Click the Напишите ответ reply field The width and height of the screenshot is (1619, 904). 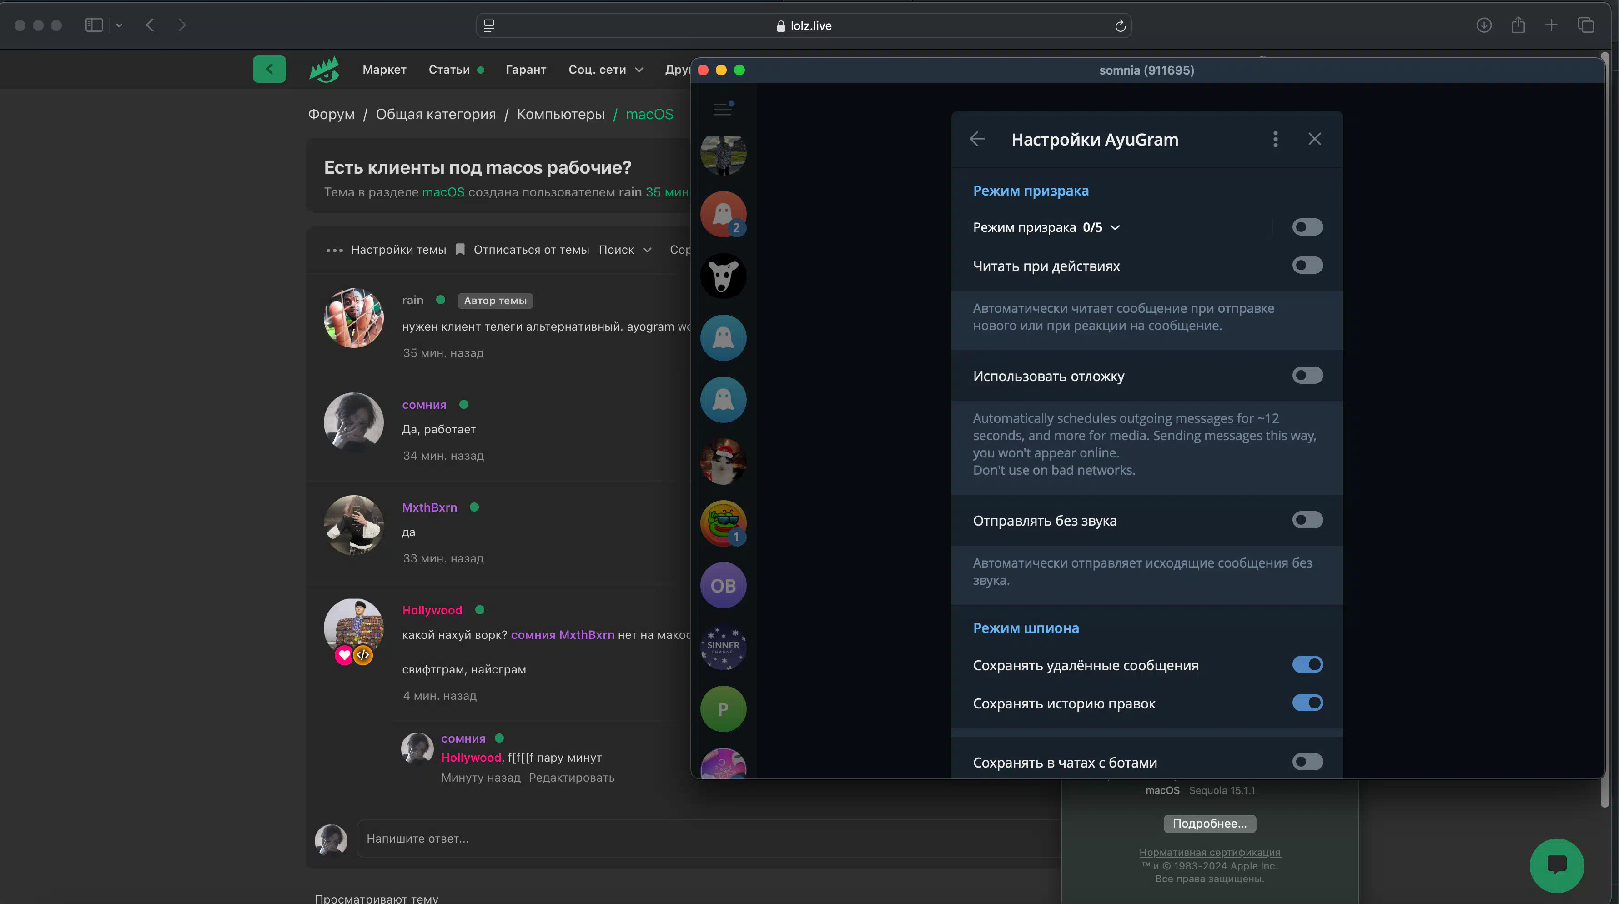(x=709, y=839)
